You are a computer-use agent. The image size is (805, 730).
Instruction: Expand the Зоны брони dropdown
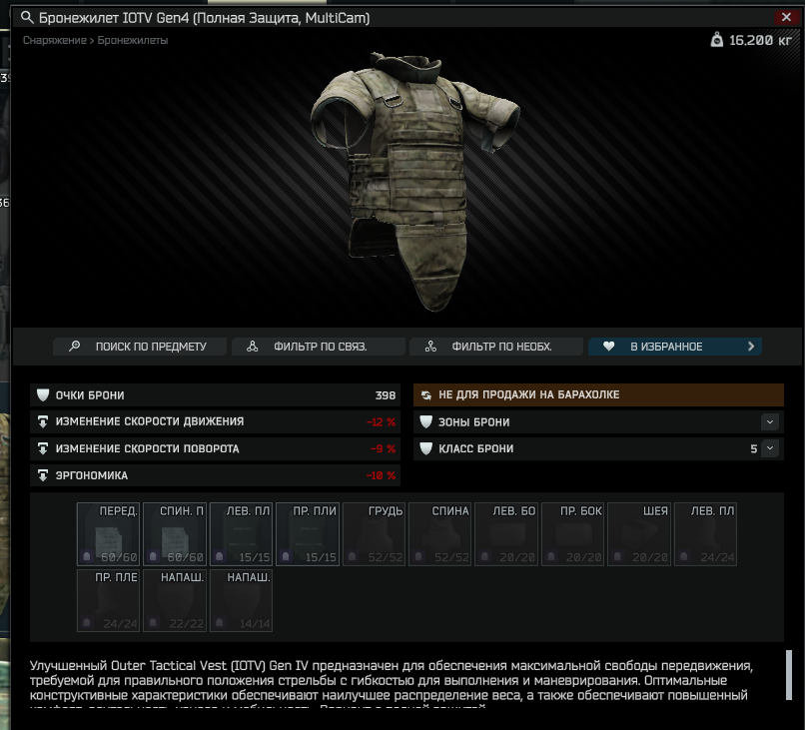pos(770,422)
